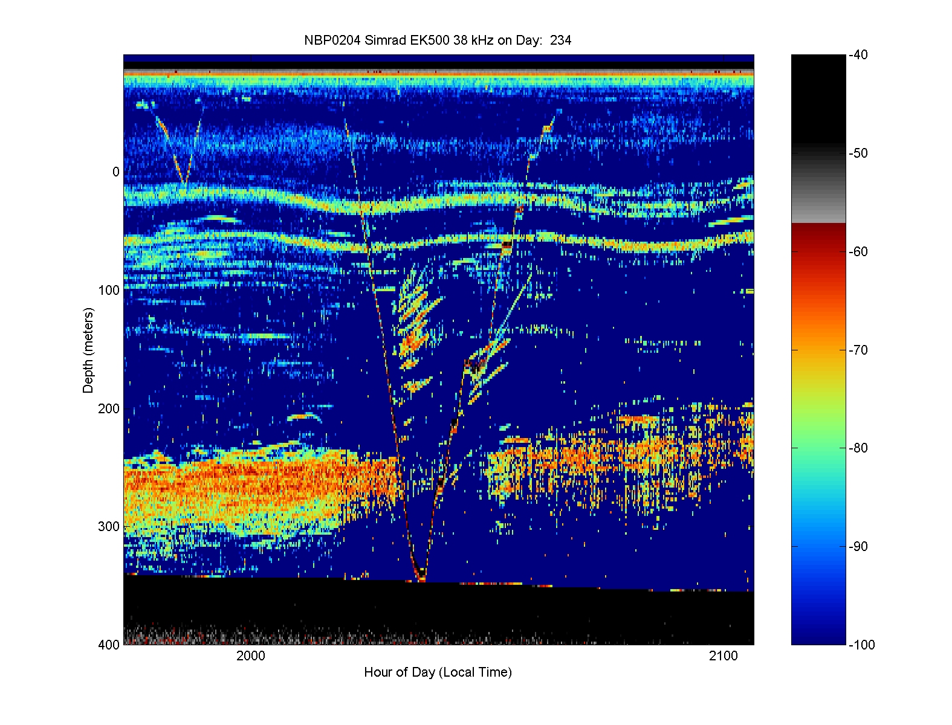This screenshot has height=725, width=952.
Task: Click the depth tick label '100'
Action: [x=109, y=290]
